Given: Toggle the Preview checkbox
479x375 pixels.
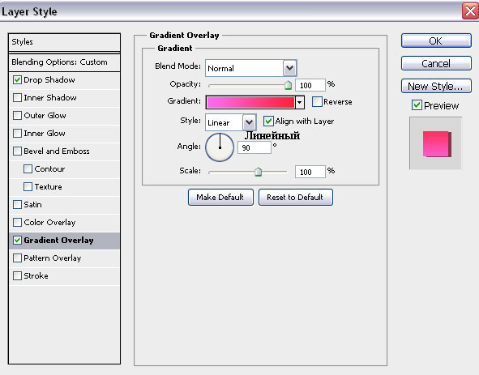Looking at the screenshot, I should click(x=417, y=105).
